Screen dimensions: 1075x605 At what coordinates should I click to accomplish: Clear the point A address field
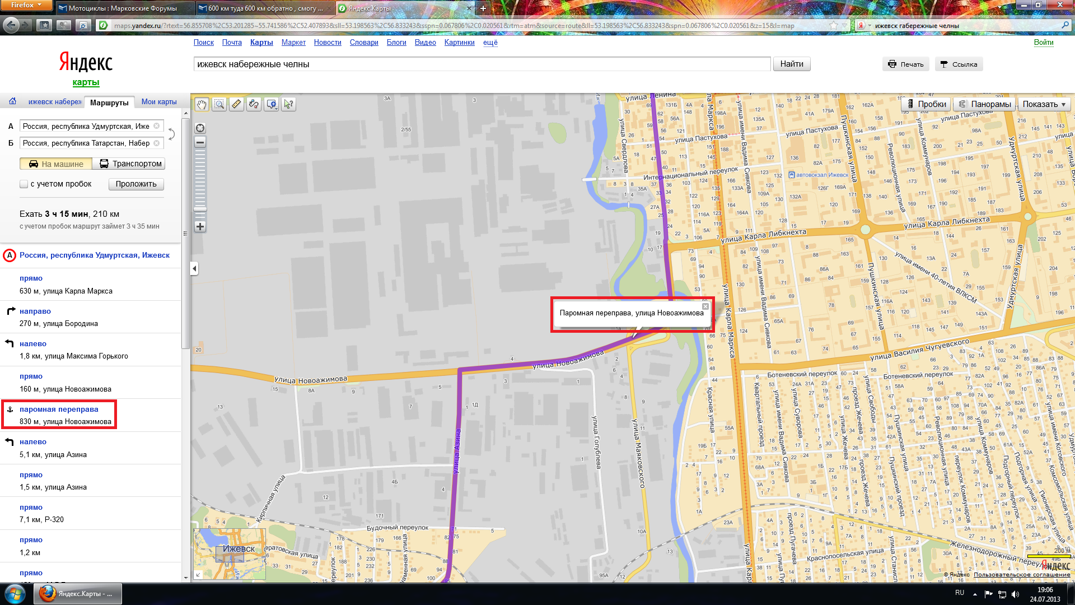(x=157, y=126)
